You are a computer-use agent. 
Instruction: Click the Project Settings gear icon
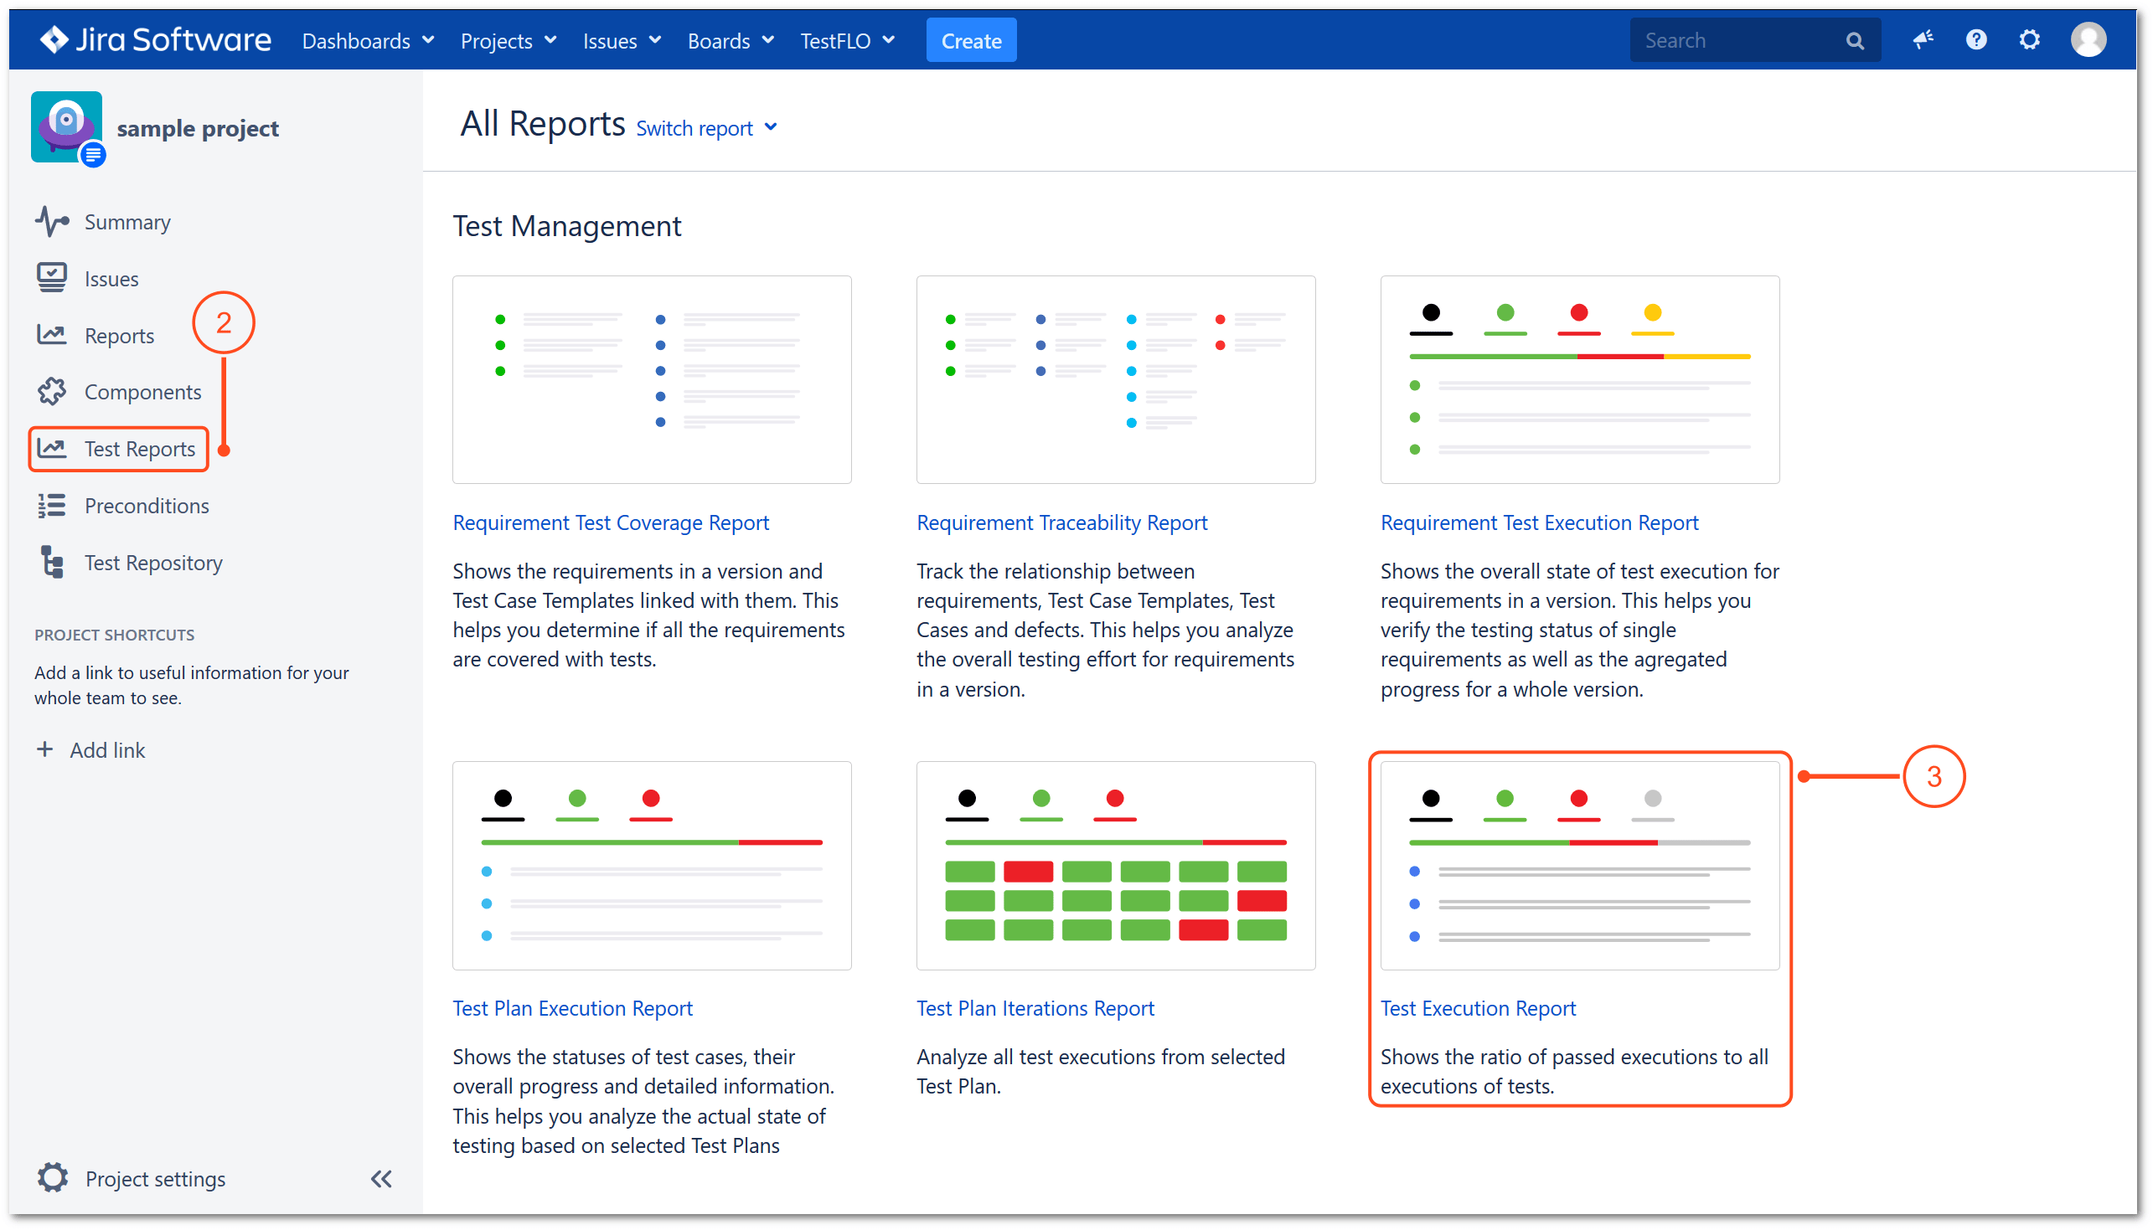50,1178
